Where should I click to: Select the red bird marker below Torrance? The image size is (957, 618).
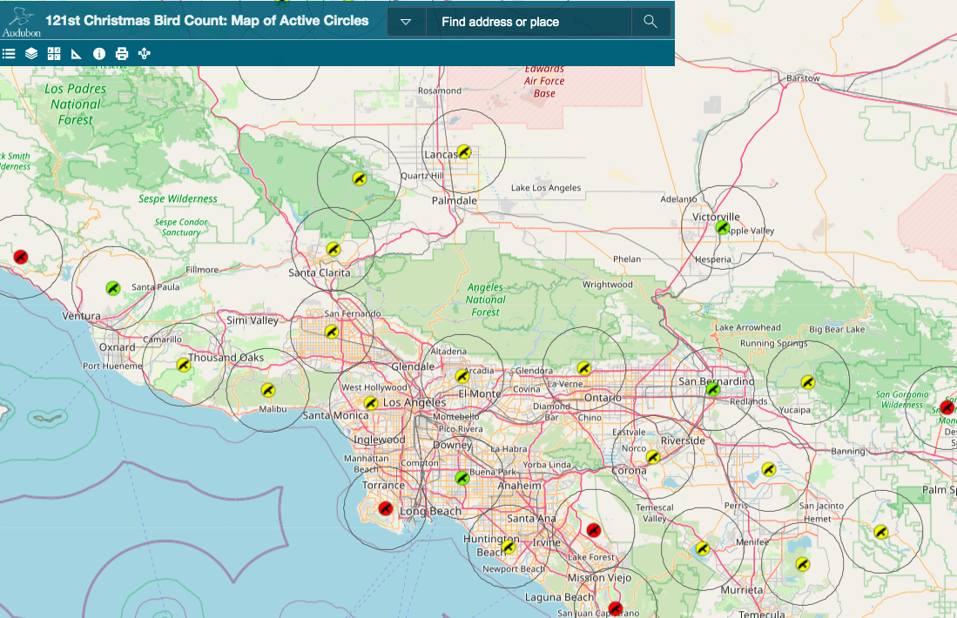tap(385, 508)
